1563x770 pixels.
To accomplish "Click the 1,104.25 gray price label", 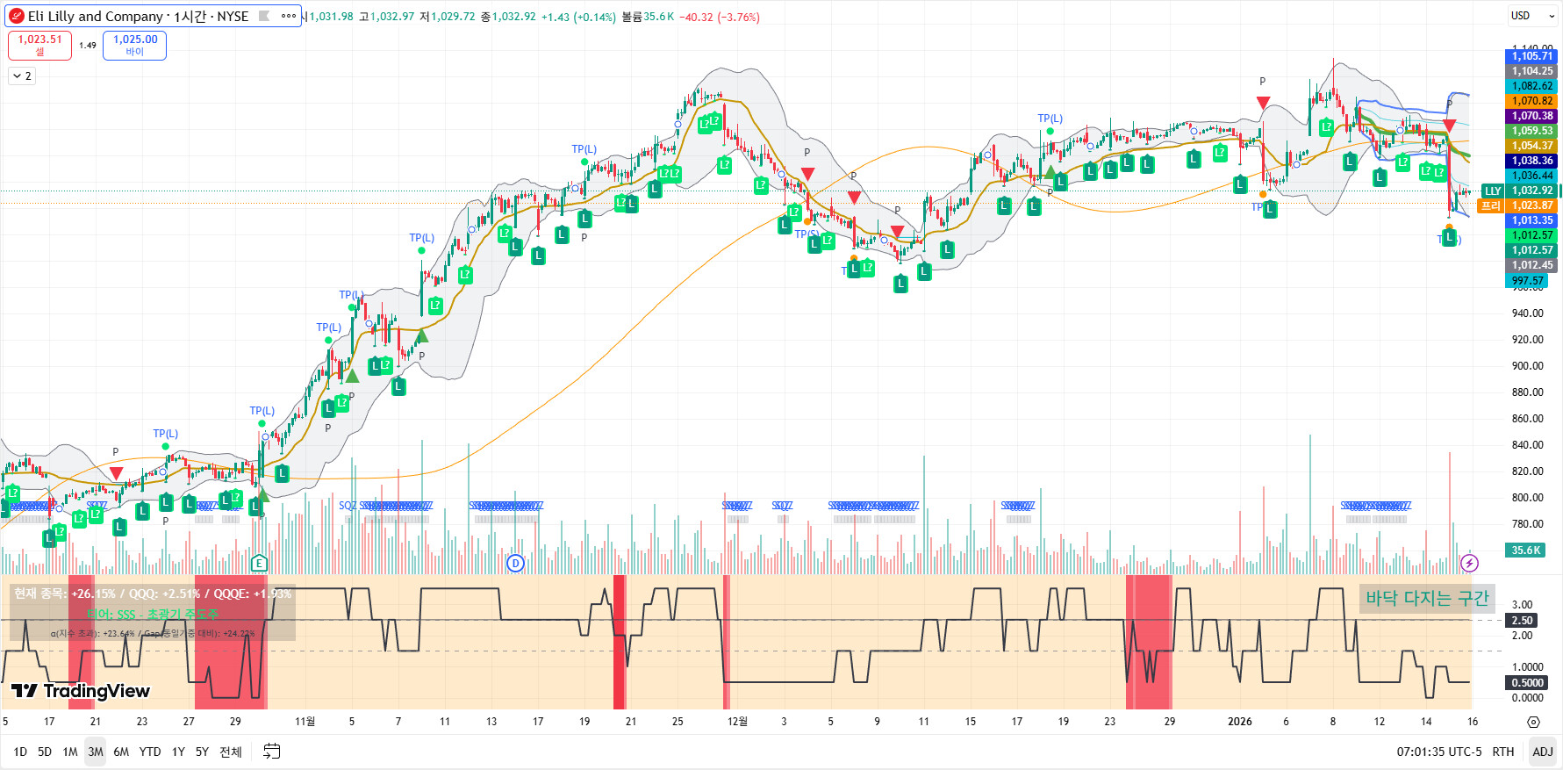I will (1532, 71).
